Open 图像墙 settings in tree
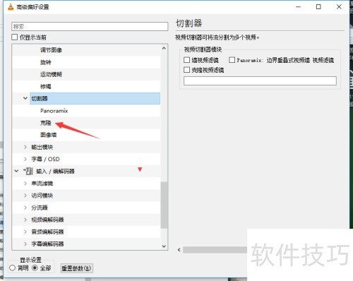 point(49,135)
